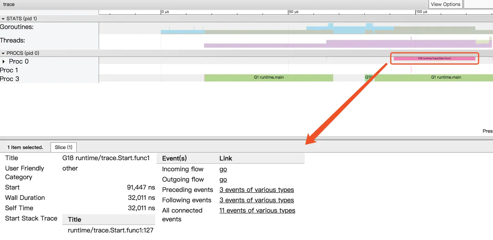The height and width of the screenshot is (240, 493).
Task: Collapse the PROCS (pid 0) section
Action: 3,53
